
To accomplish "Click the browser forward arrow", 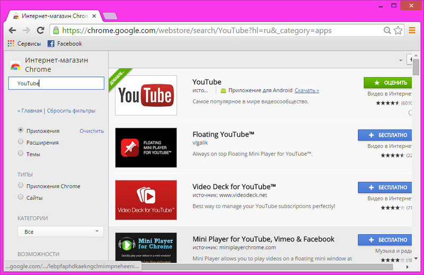I will coord(26,30).
